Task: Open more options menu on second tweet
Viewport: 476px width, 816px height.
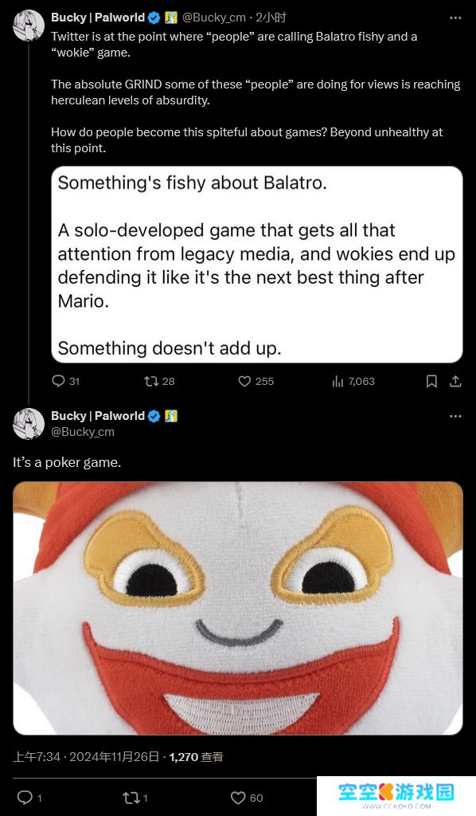Action: (x=455, y=416)
